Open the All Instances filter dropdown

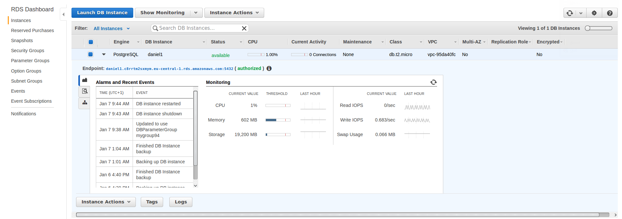tap(111, 29)
